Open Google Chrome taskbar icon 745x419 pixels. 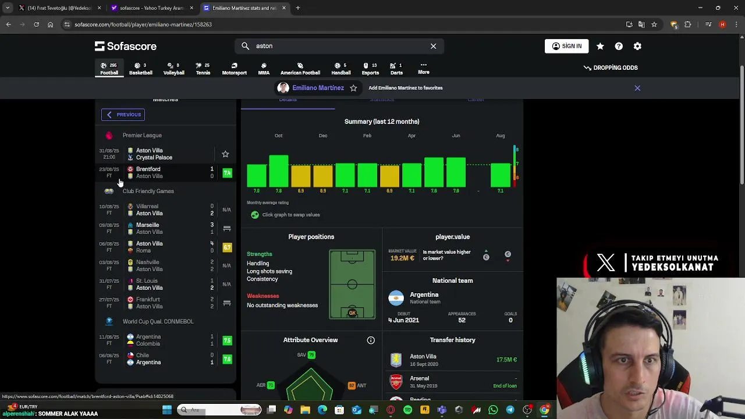[544, 410]
